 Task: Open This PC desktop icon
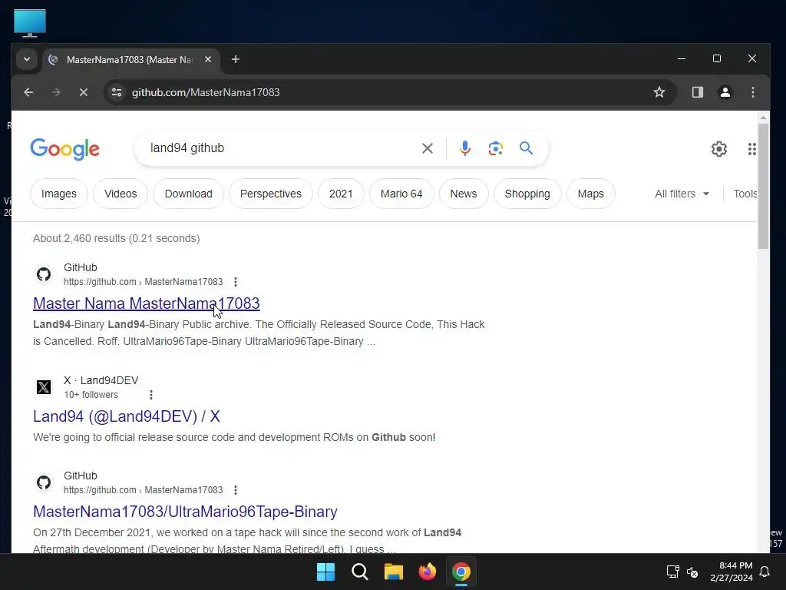pyautogui.click(x=30, y=23)
